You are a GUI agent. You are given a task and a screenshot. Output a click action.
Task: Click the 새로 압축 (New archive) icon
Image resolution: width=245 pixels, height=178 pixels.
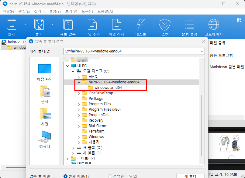68,25
